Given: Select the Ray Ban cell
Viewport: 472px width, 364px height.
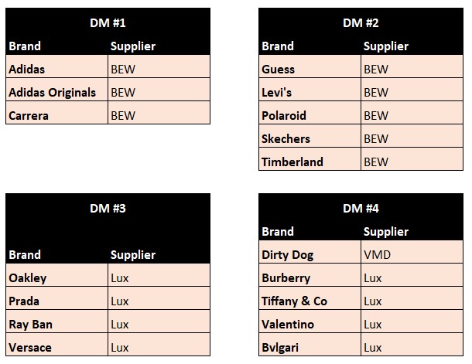Looking at the screenshot, I should (x=56, y=324).
